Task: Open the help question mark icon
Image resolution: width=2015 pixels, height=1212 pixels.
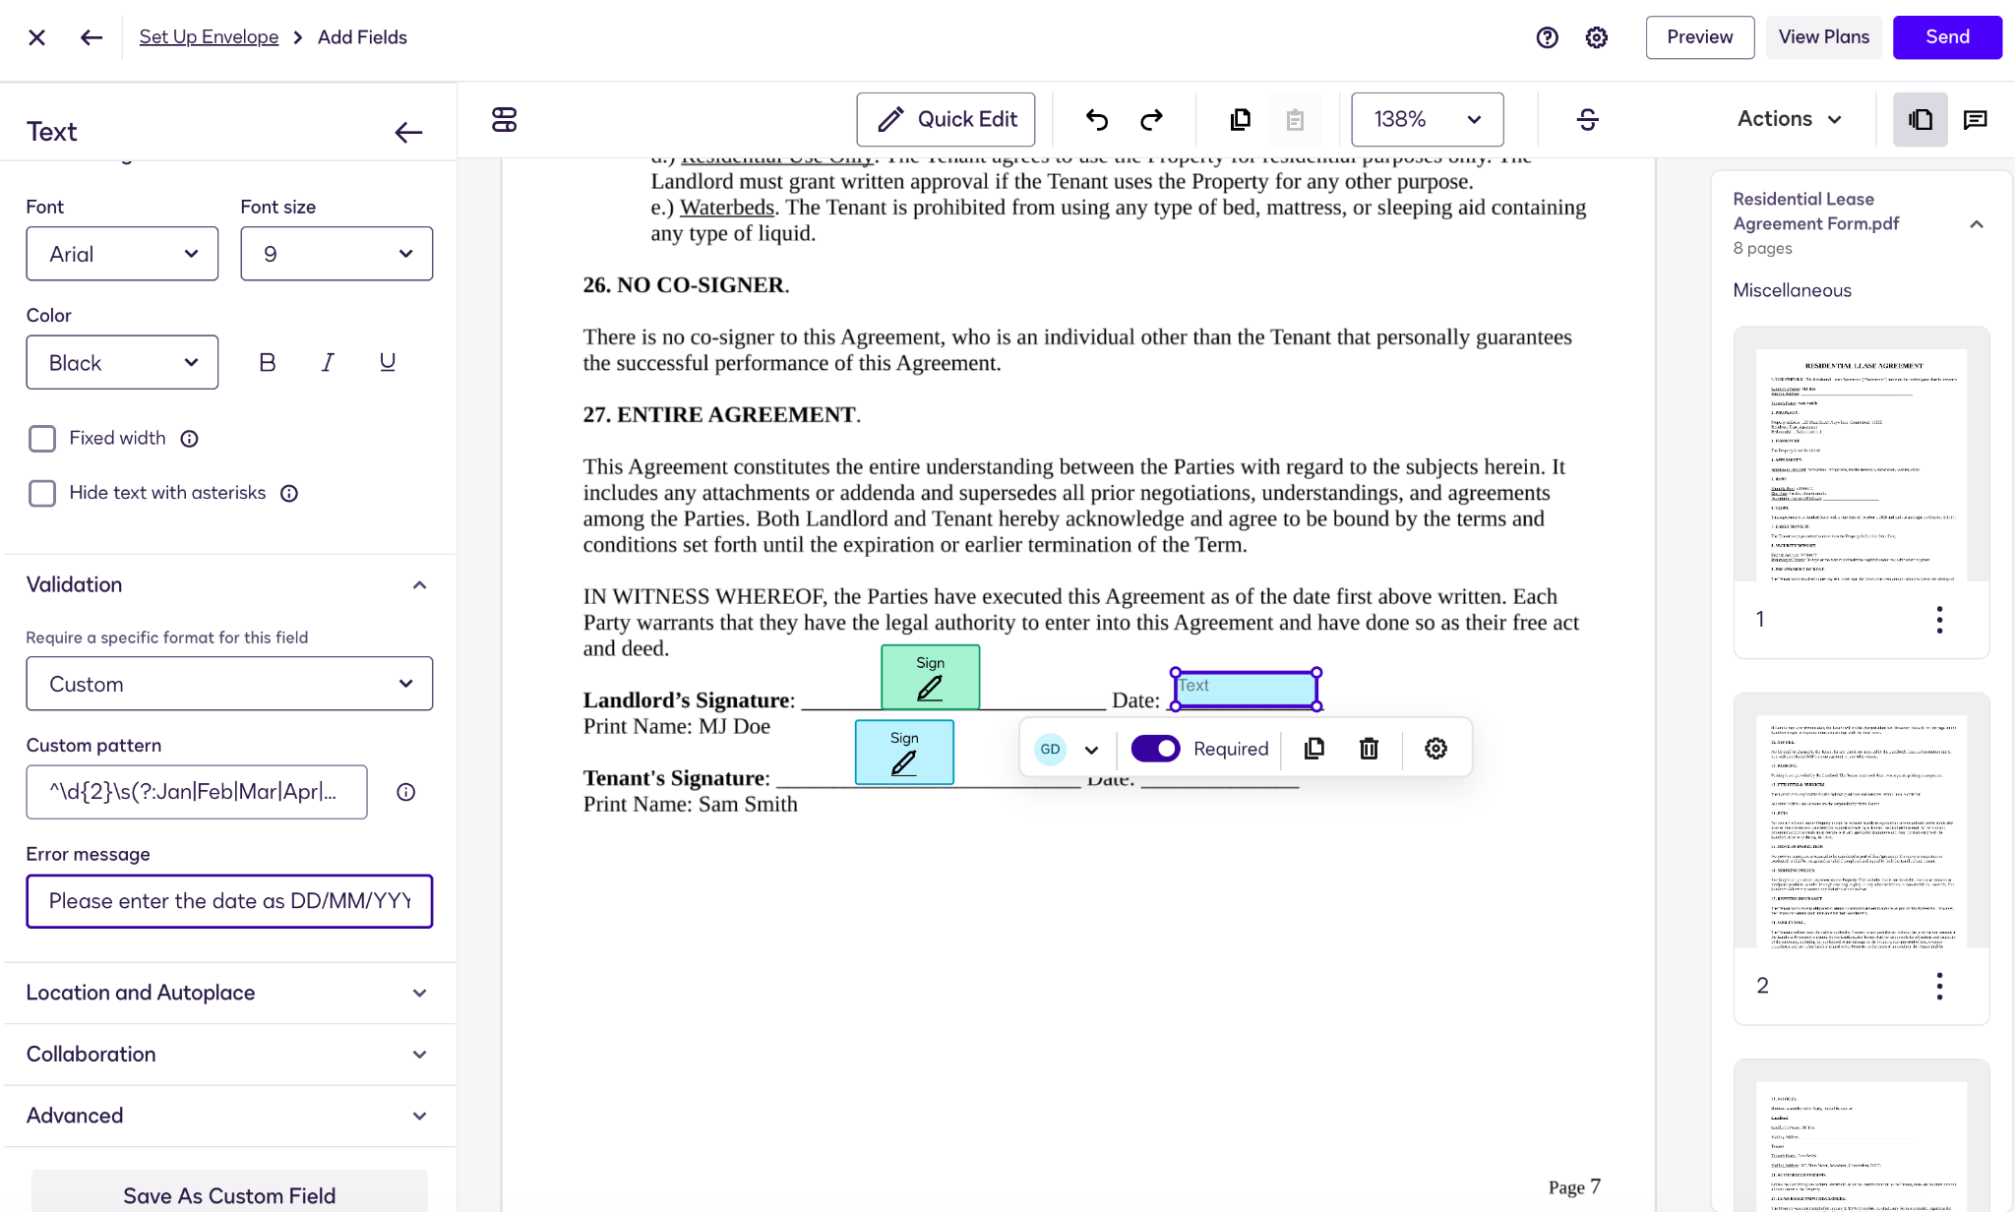Action: pos(1547,37)
